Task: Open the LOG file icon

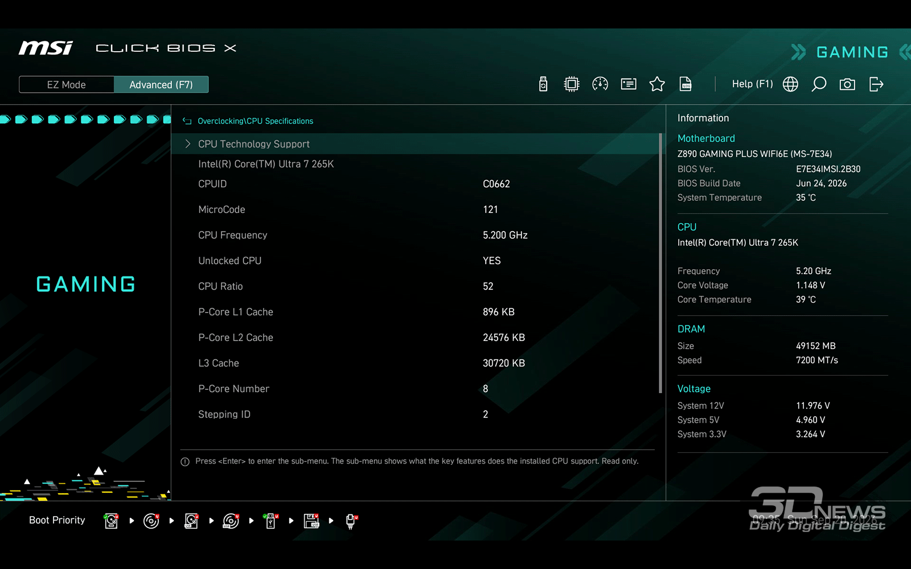Action: [686, 84]
